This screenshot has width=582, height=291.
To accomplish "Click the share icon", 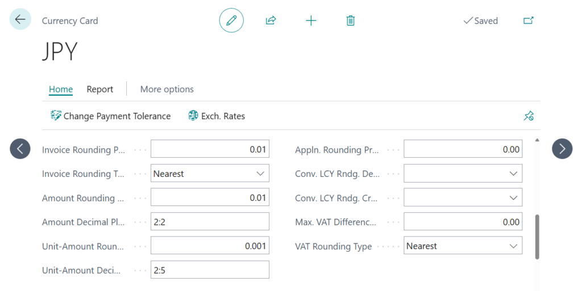I will [271, 20].
